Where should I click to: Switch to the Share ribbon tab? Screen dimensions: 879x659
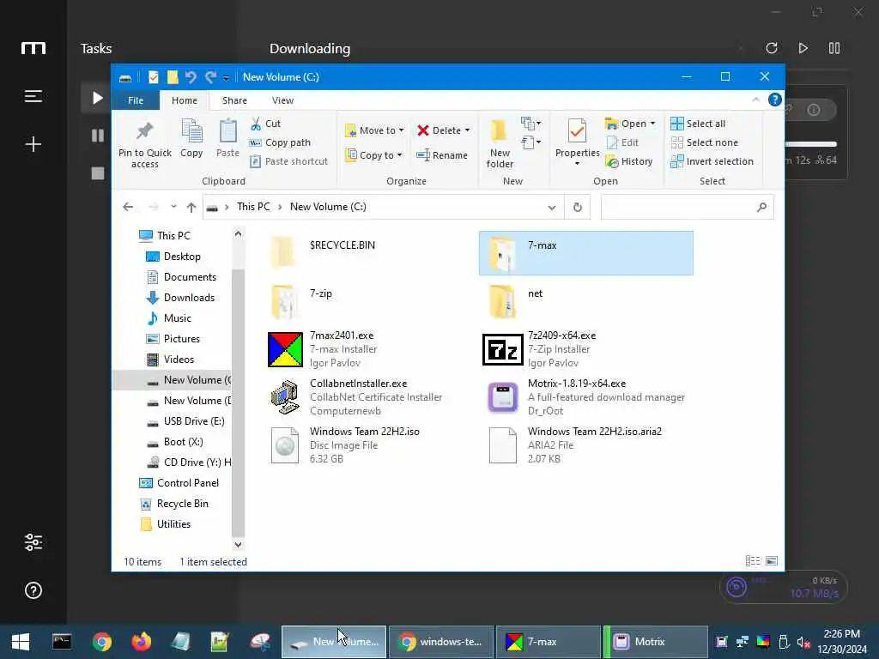pos(234,100)
